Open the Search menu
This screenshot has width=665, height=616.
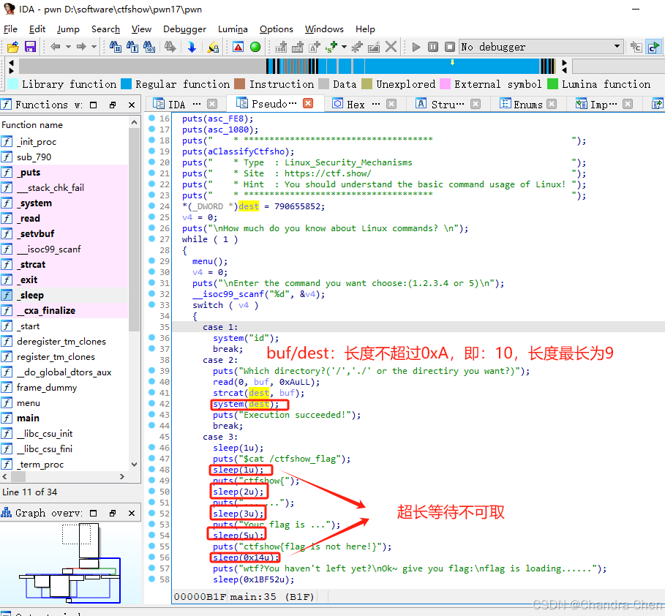(x=105, y=29)
